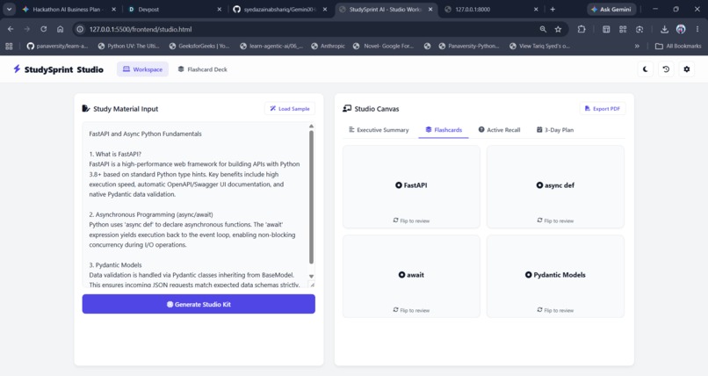Open the All Bookmarks folder

pyautogui.click(x=678, y=46)
